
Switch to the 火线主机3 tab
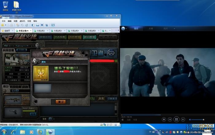pos(58,31)
